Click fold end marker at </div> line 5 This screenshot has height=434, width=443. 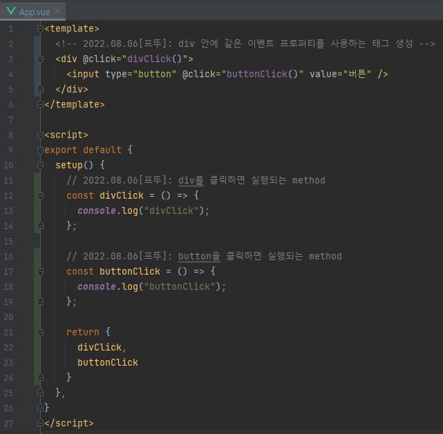[40, 90]
